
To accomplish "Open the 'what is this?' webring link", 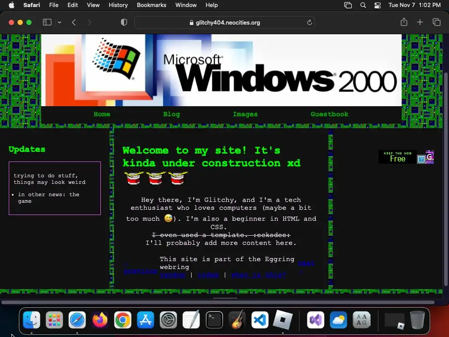I will click(259, 275).
